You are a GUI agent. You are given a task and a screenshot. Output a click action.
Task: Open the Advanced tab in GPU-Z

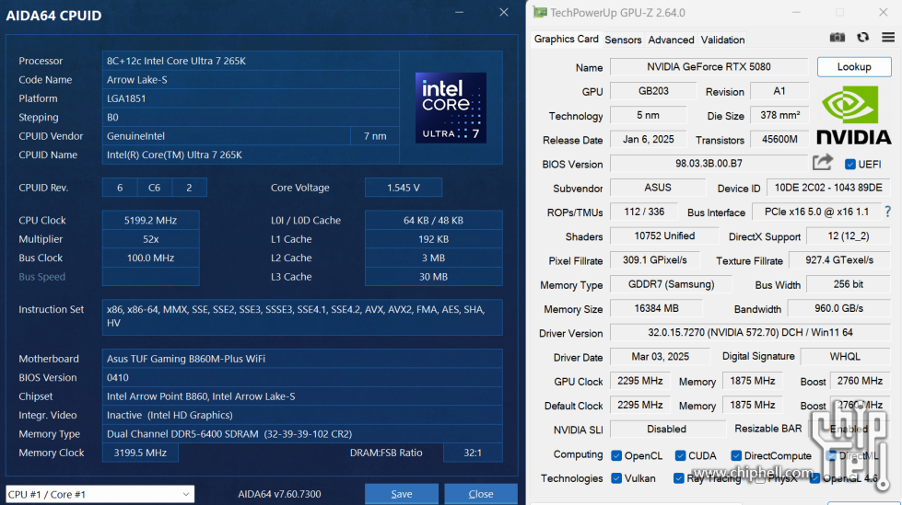pos(671,40)
